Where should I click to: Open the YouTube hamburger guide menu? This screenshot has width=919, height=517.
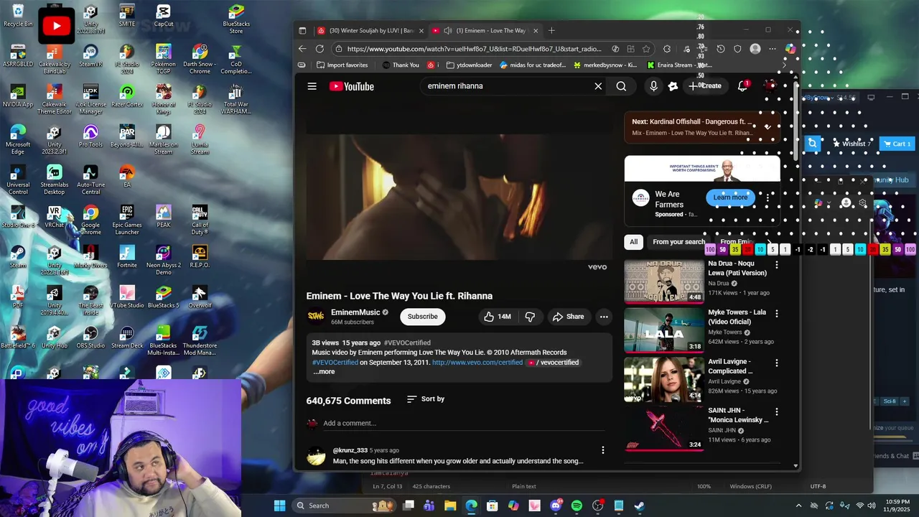312,86
